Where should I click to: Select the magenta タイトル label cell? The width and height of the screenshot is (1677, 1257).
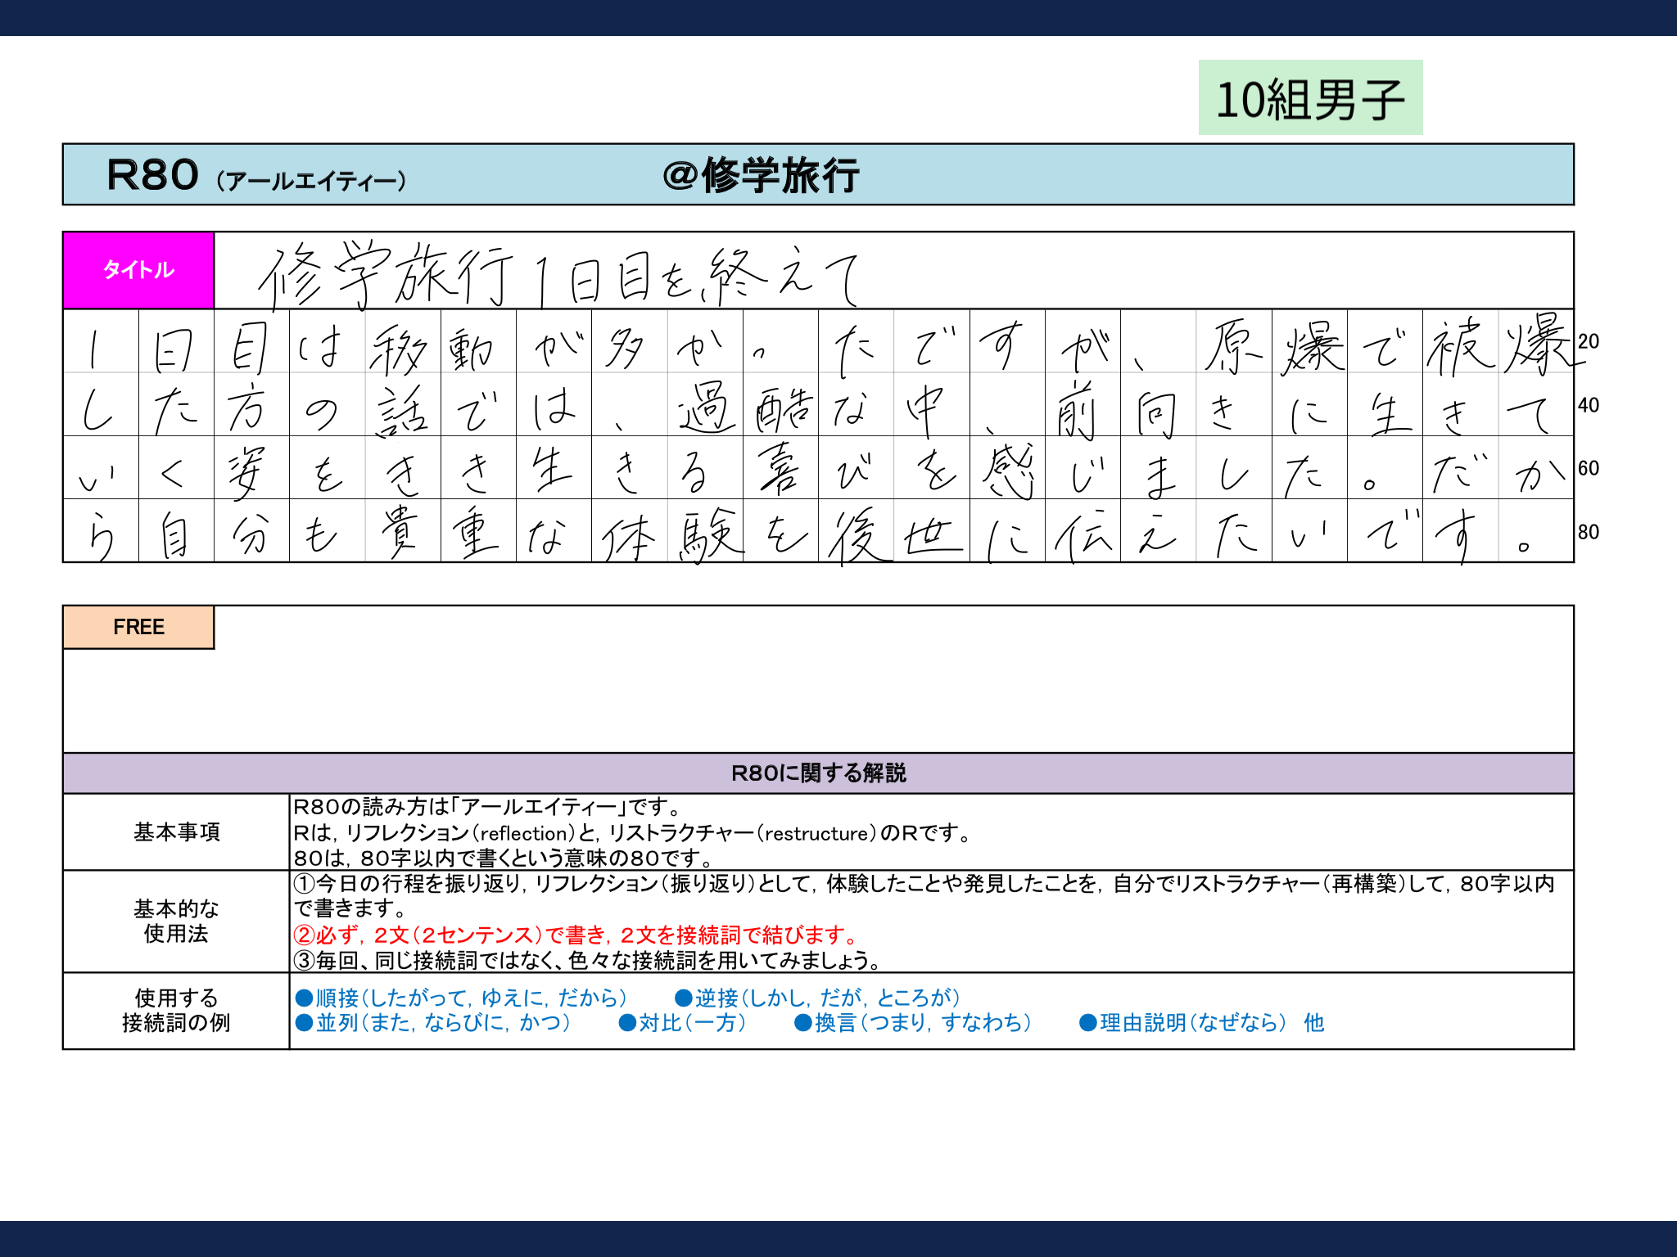pos(138,270)
